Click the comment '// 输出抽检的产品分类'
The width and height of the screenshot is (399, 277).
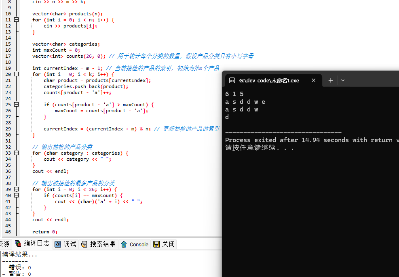[x=62, y=147]
